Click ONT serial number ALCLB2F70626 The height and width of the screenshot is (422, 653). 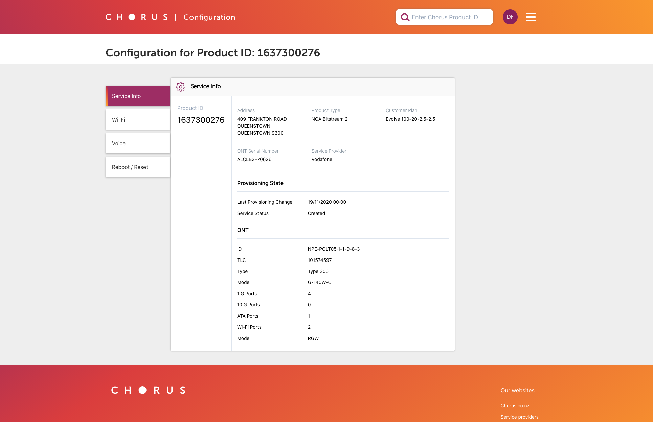[x=254, y=159]
